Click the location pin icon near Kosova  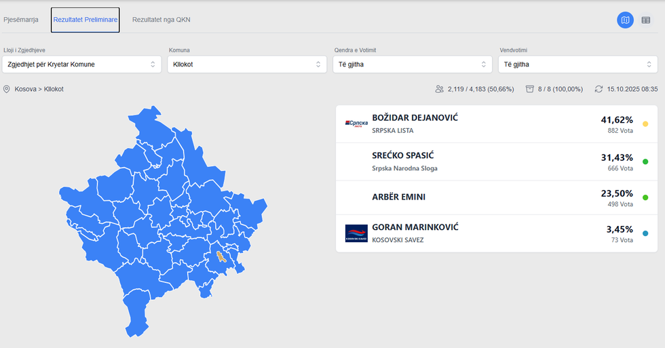7,90
